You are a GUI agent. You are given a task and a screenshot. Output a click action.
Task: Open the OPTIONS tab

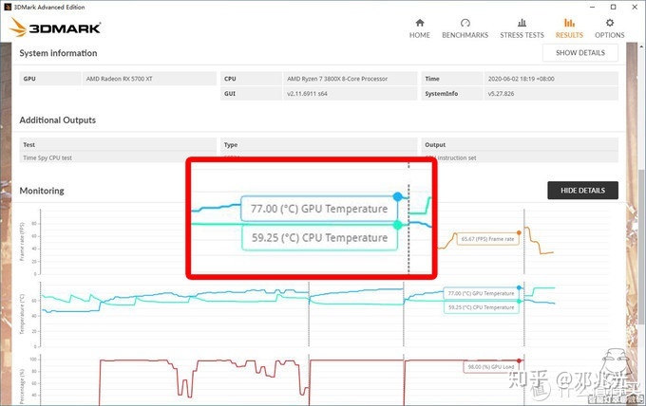tap(609, 28)
